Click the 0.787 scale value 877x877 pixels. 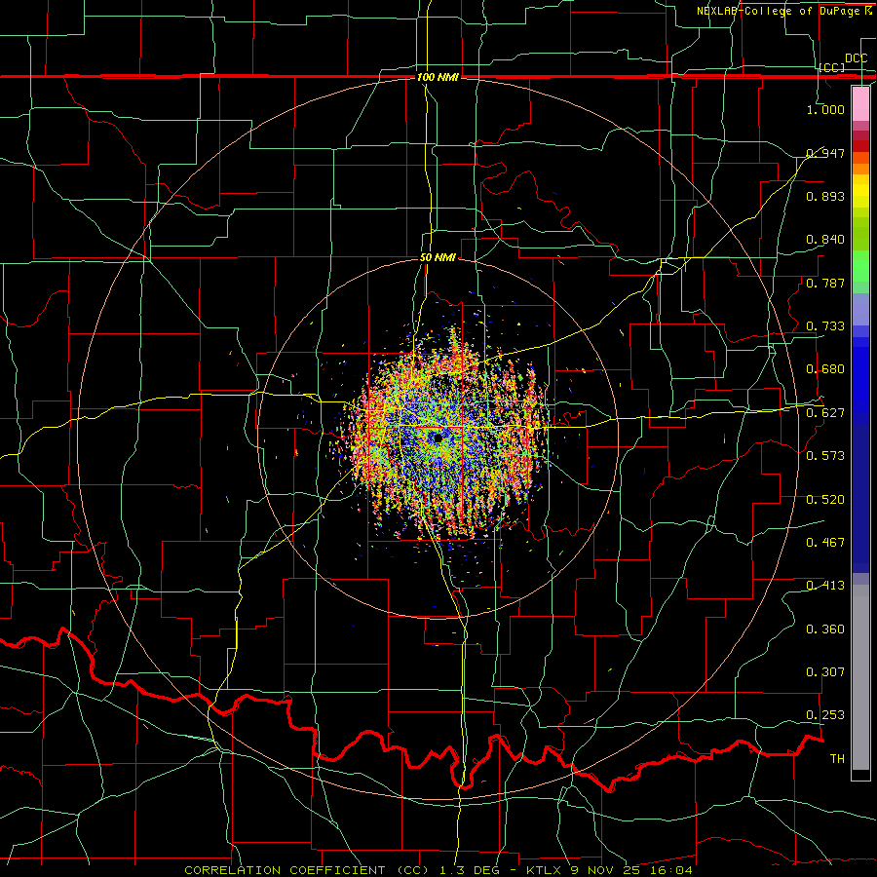825,283
